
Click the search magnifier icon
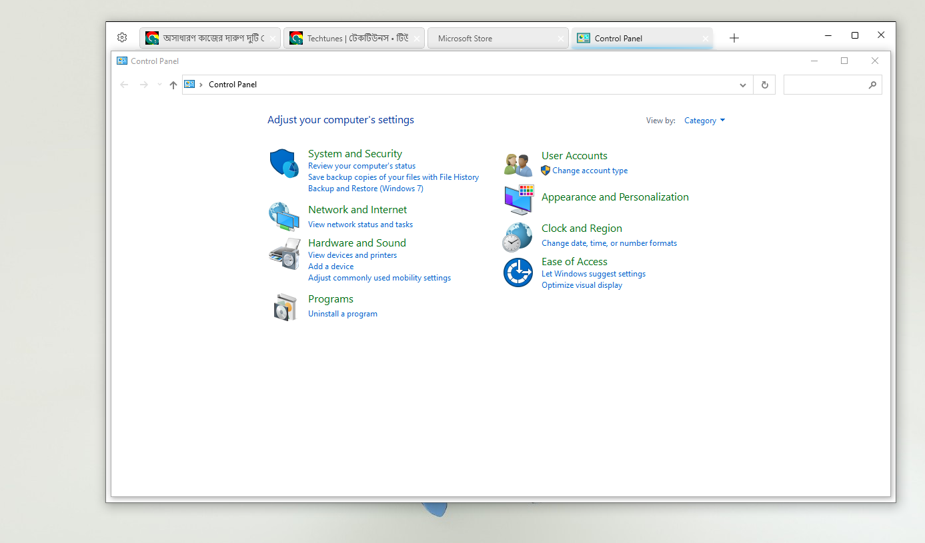[872, 85]
